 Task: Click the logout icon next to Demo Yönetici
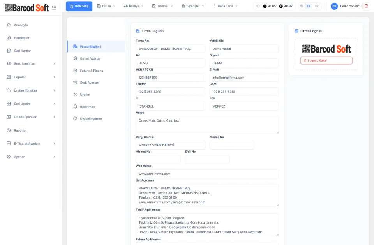(x=366, y=6)
